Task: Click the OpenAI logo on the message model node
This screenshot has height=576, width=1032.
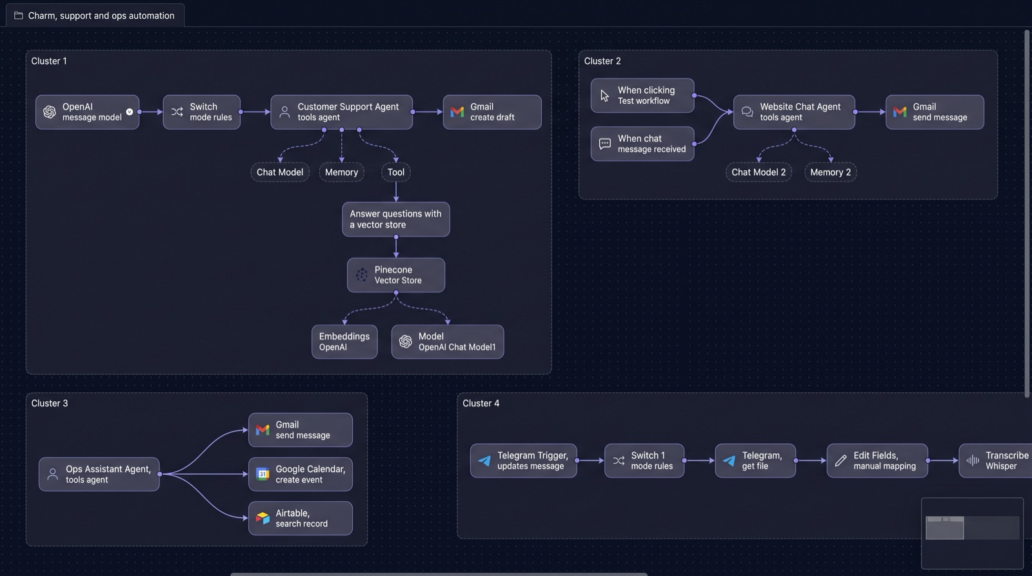Action: [50, 112]
